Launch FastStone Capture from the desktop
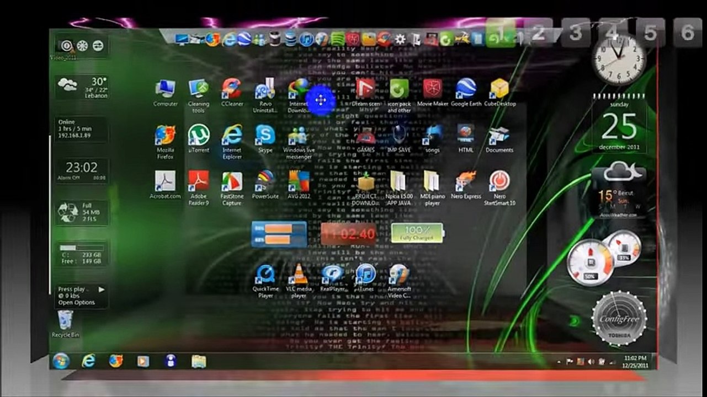The height and width of the screenshot is (397, 707). [232, 188]
